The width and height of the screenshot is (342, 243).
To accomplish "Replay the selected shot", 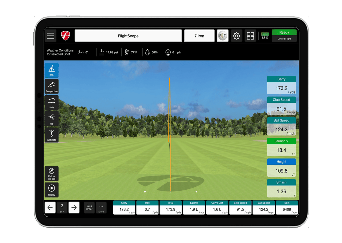I will pyautogui.click(x=52, y=190).
